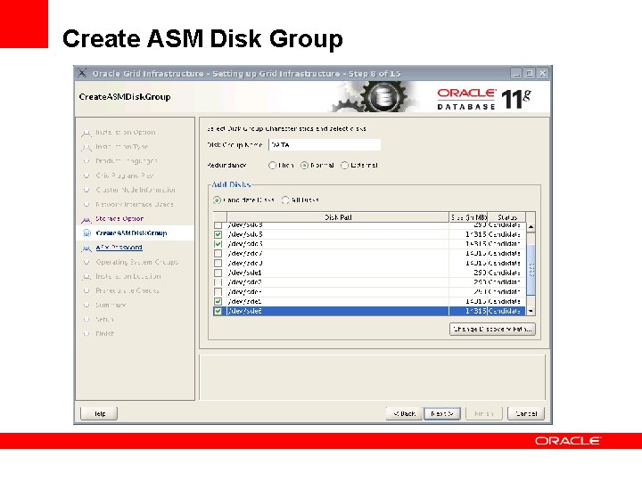
Task: Click the Installation Type step icon
Action: pos(86,147)
